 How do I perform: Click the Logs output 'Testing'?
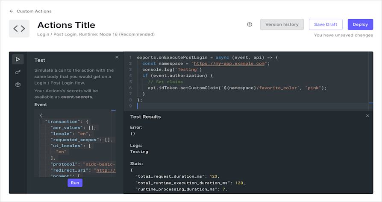pos(139,152)
